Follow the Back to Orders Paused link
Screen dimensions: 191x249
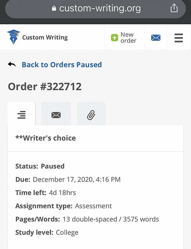point(62,65)
